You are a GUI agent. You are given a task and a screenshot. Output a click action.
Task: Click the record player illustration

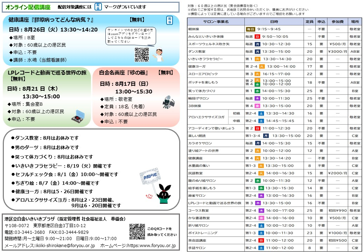[x=78, y=116]
